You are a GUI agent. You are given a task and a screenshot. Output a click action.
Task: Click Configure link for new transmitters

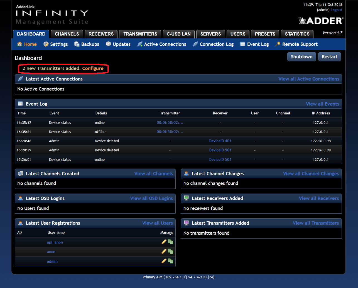coord(93,68)
